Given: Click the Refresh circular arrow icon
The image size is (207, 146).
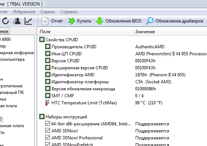Looking at the screenshot, I should [6, 21].
